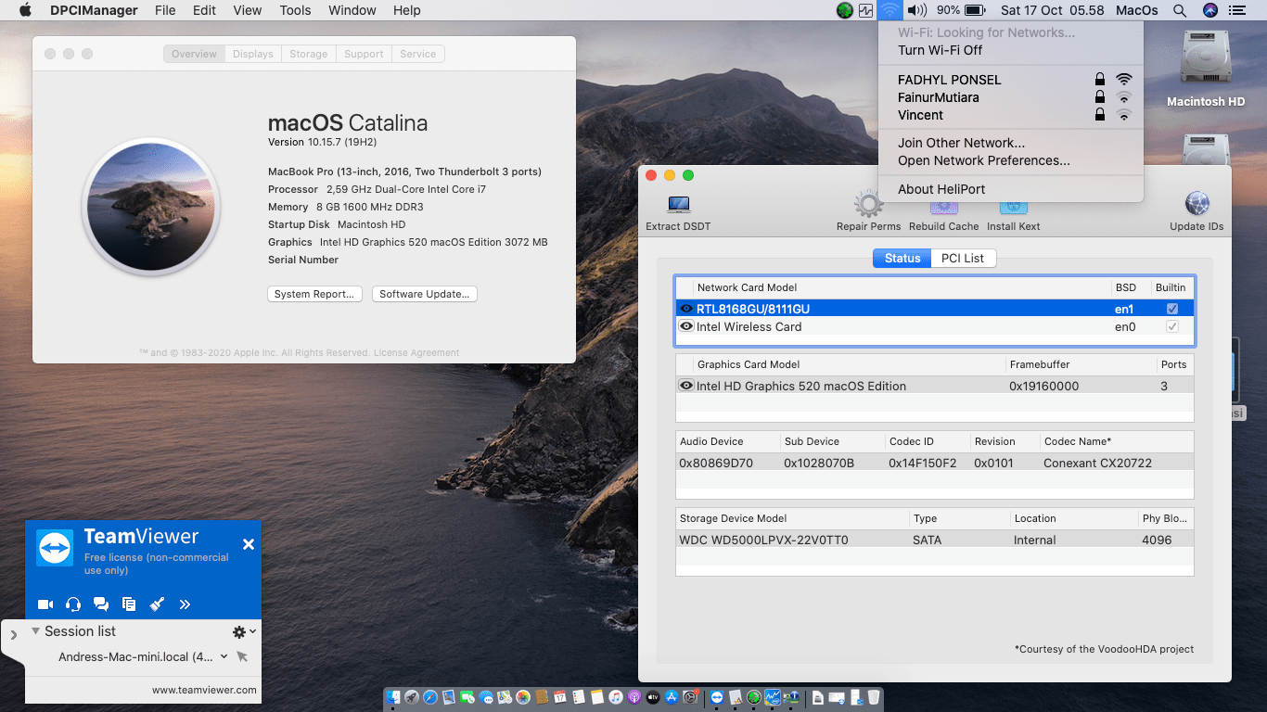Image resolution: width=1267 pixels, height=712 pixels.
Task: Launch Safari from the Dock
Action: click(430, 697)
